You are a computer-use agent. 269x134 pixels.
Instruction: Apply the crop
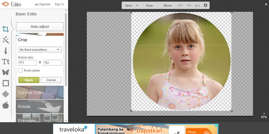pyautogui.click(x=29, y=80)
